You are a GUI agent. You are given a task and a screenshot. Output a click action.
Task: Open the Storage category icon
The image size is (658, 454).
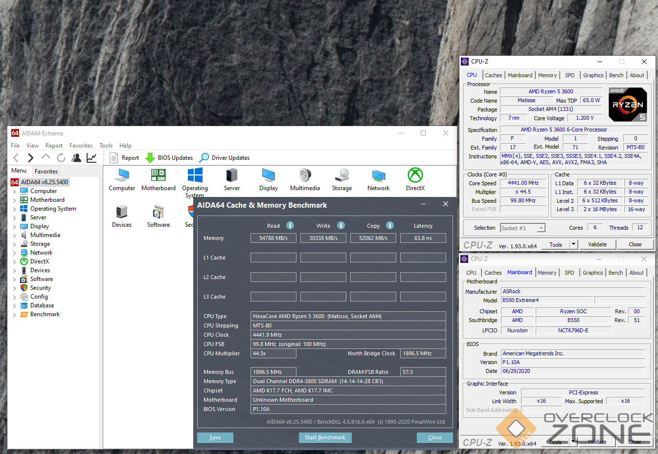pyautogui.click(x=342, y=179)
